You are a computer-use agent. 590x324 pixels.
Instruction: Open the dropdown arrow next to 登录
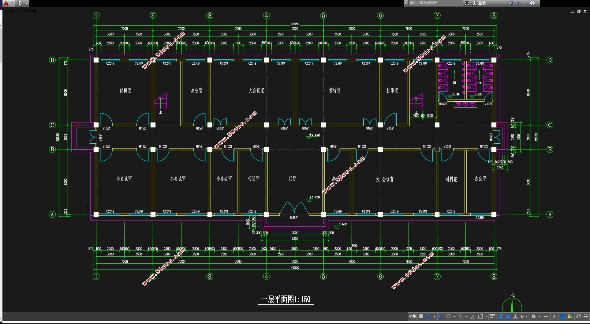(x=505, y=3)
